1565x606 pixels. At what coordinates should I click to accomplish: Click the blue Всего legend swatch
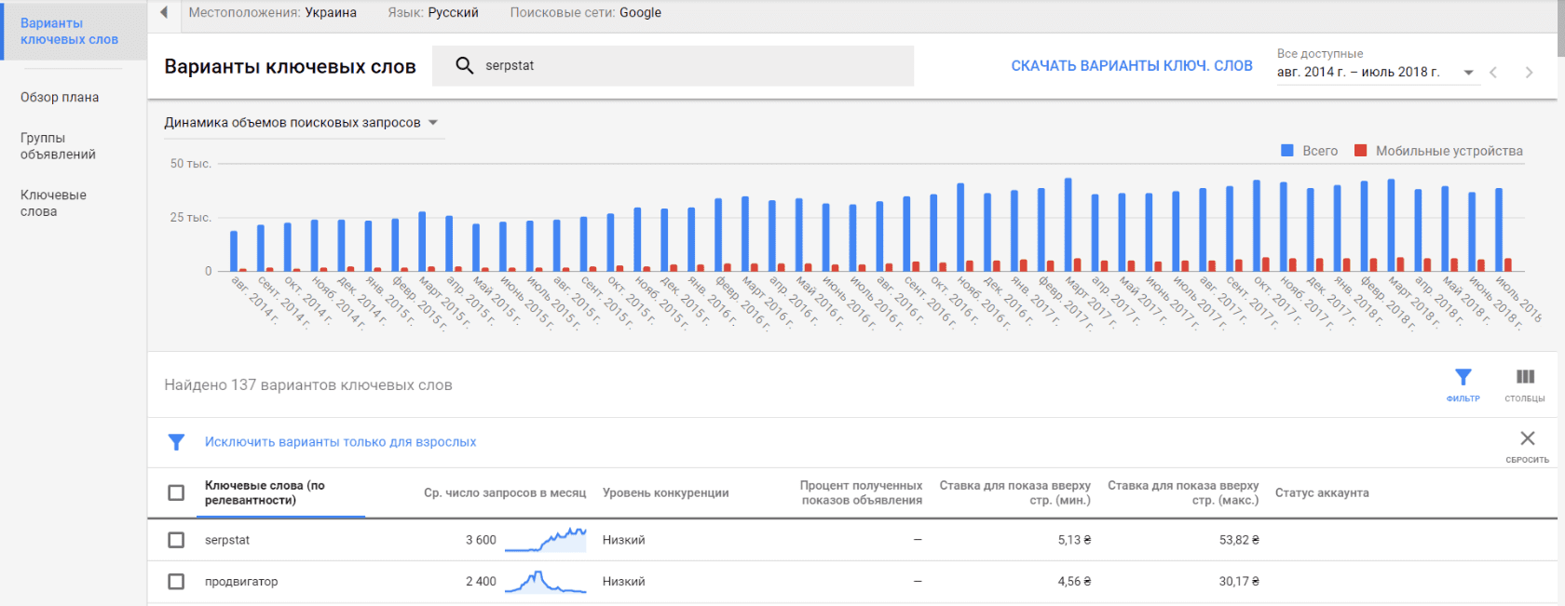[1287, 151]
